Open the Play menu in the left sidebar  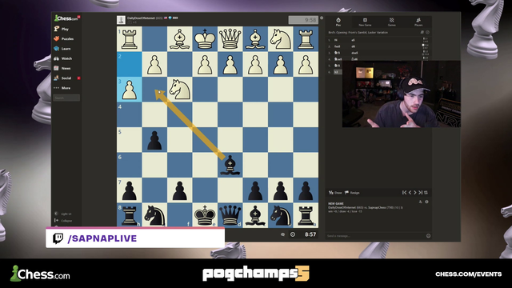pyautogui.click(x=62, y=29)
